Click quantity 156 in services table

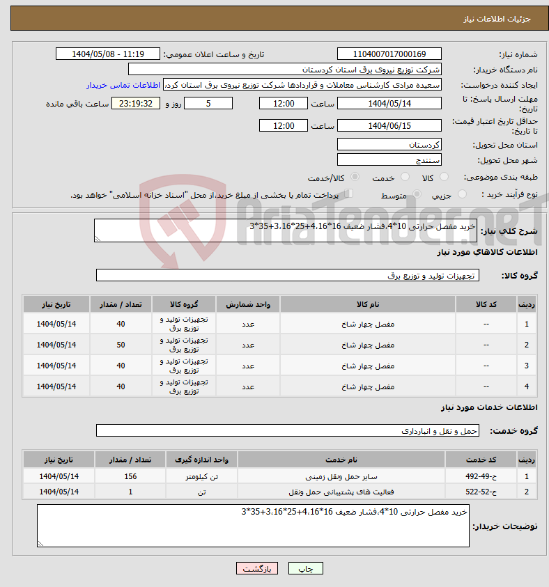130,476
